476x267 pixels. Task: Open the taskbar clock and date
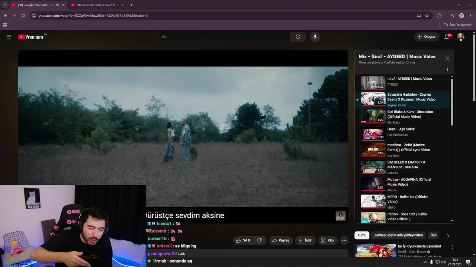(x=454, y=262)
